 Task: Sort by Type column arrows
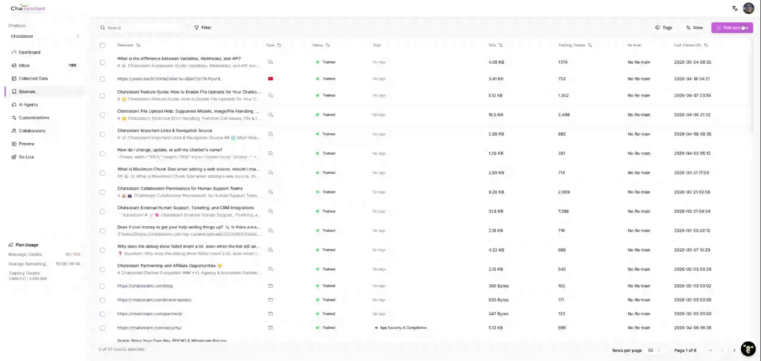(279, 45)
